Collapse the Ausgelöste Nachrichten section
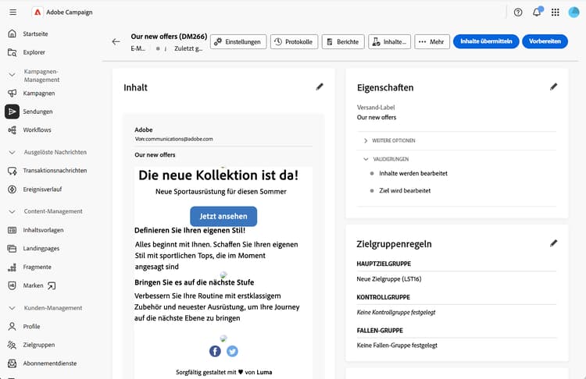The image size is (586, 379). pos(12,152)
